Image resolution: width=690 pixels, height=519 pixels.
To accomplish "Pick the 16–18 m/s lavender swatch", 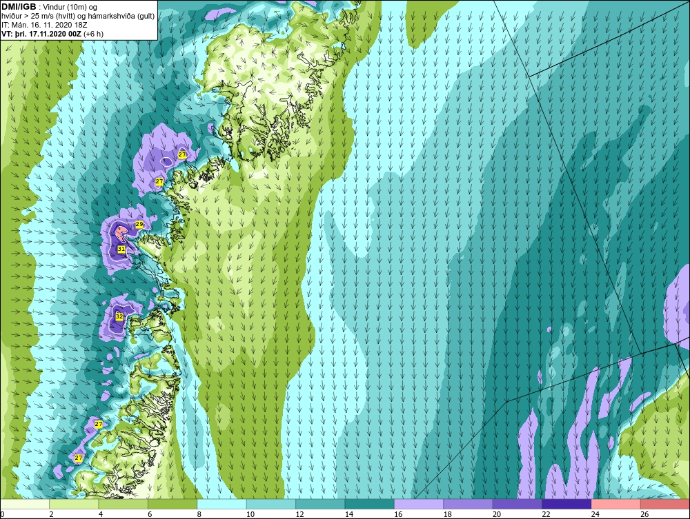I will [419, 504].
